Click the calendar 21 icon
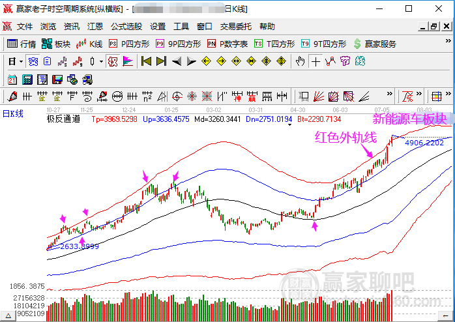 click(12, 79)
